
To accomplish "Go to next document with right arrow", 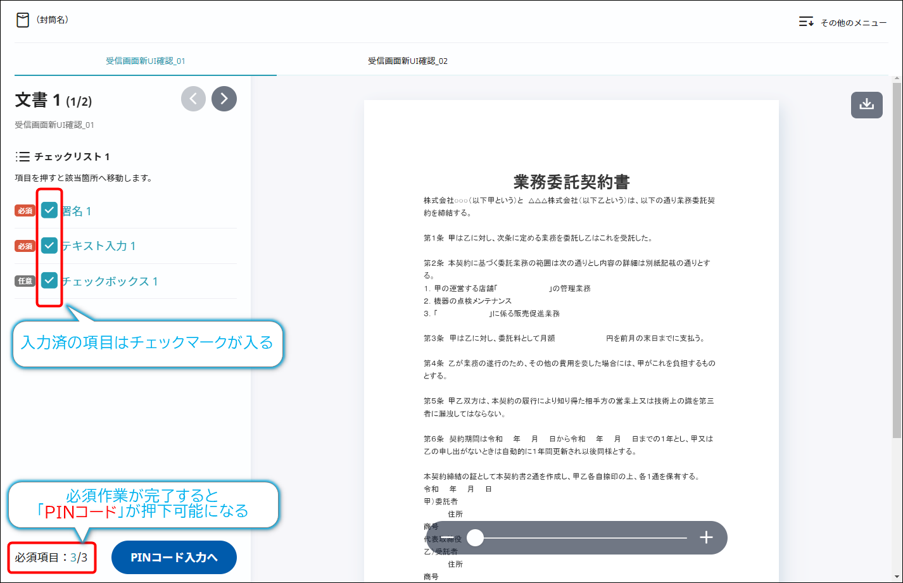I will coord(224,99).
